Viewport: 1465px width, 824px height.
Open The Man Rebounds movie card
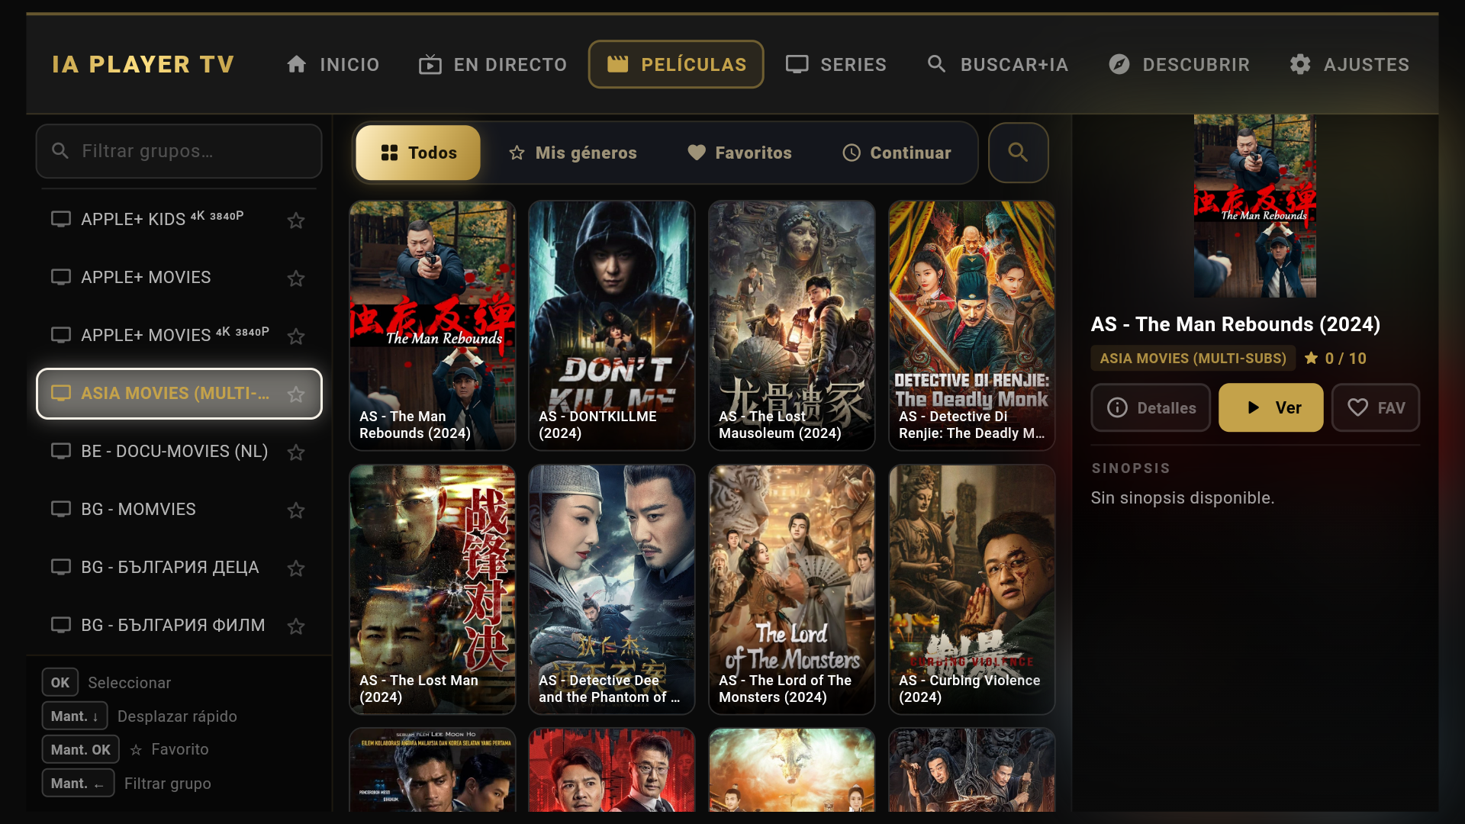coord(433,326)
